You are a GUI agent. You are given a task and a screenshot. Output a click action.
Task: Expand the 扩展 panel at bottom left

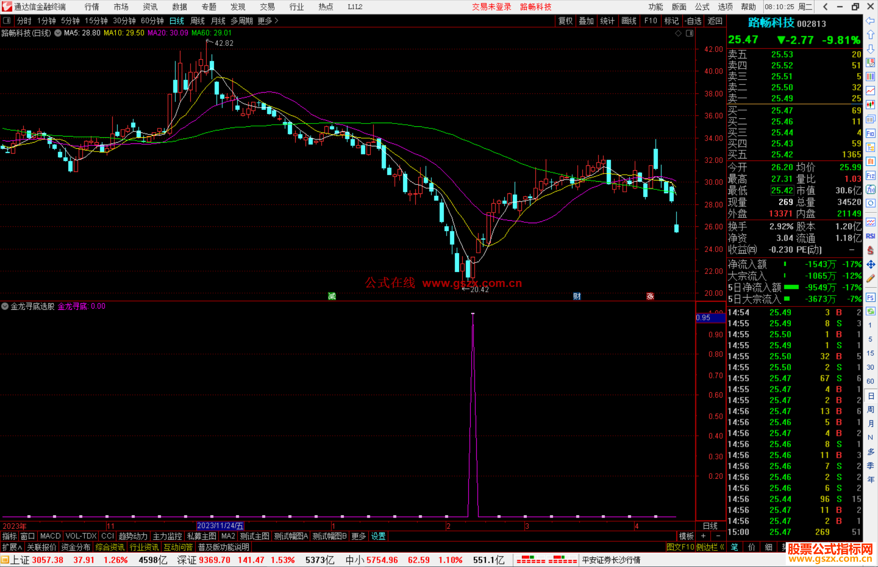click(x=12, y=547)
